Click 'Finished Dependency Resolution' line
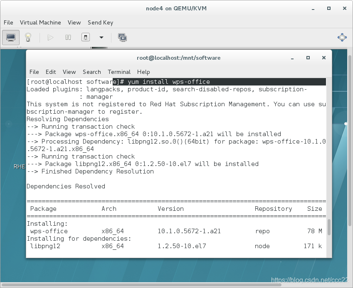This screenshot has height=288, width=353. pos(97,171)
